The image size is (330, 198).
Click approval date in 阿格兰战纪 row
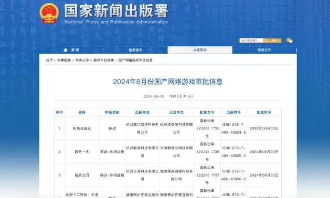(x=264, y=128)
